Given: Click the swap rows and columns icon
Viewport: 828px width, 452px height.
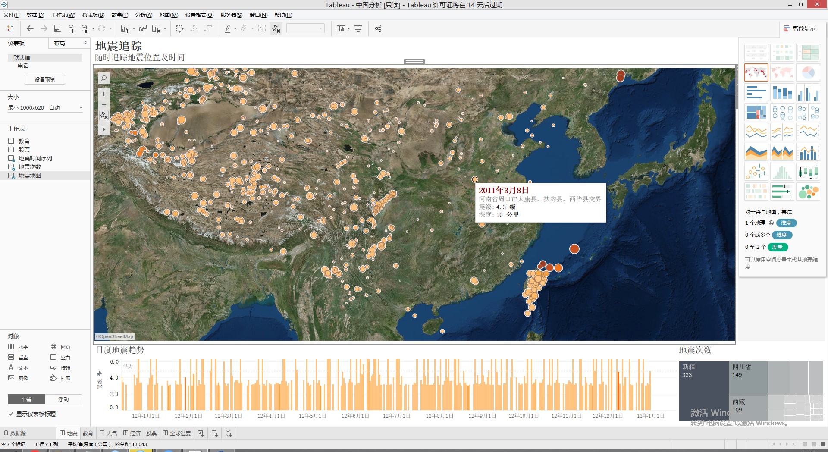Looking at the screenshot, I should click(180, 28).
